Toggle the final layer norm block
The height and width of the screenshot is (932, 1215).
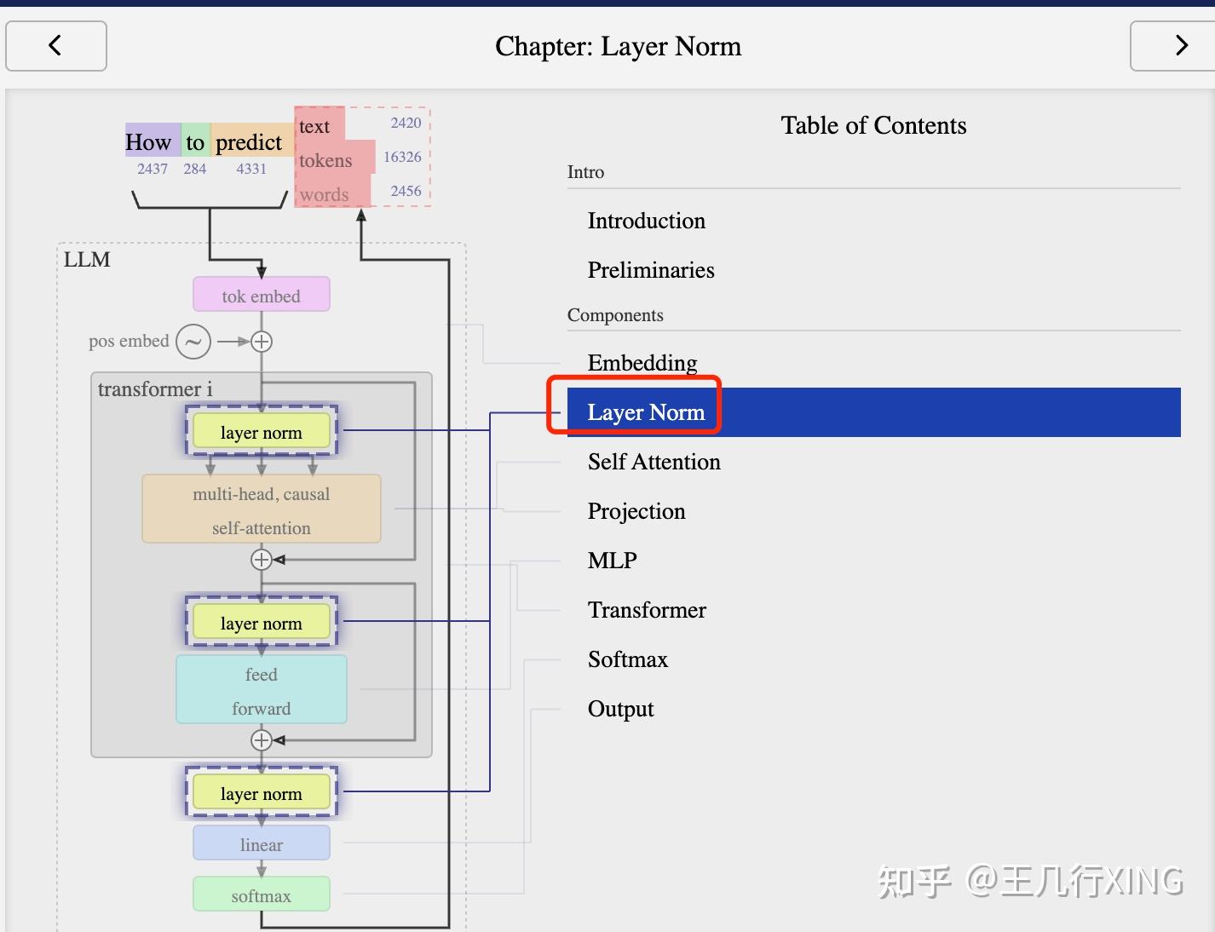coord(261,792)
